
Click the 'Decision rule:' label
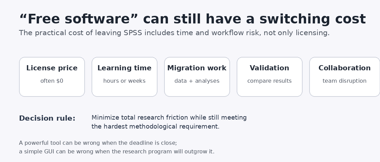point(47,119)
